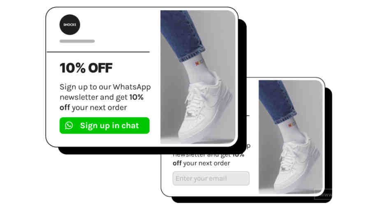
Task: Click the divider line under the SNOCKS header
Action: tap(98, 52)
